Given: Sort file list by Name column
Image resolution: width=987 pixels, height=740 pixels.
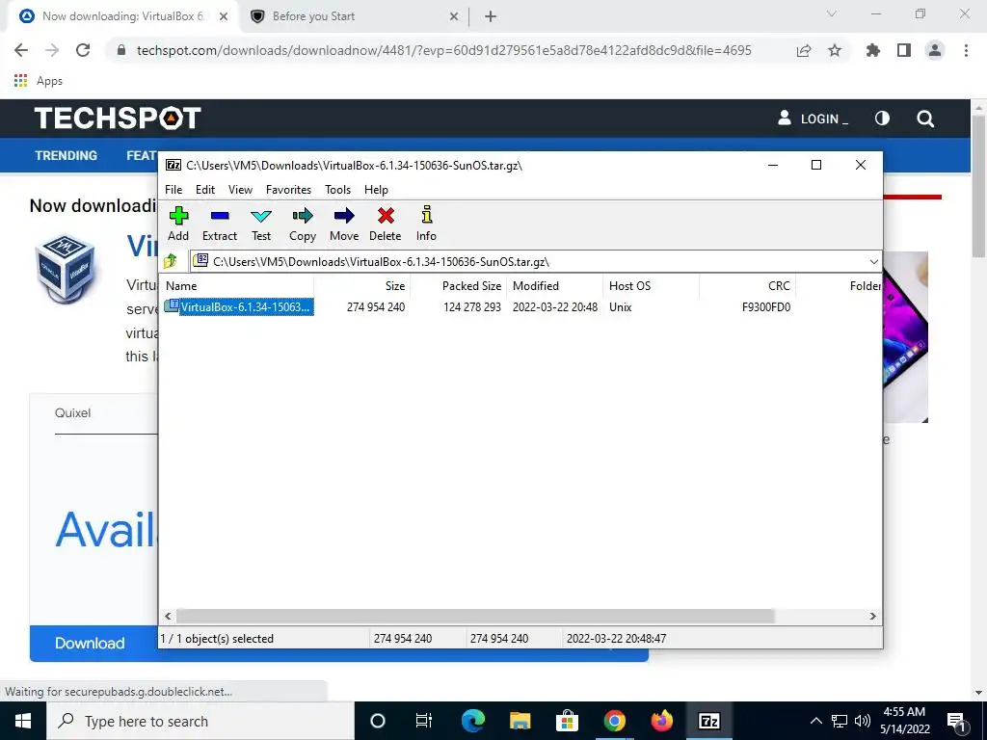Looking at the screenshot, I should click(x=237, y=285).
